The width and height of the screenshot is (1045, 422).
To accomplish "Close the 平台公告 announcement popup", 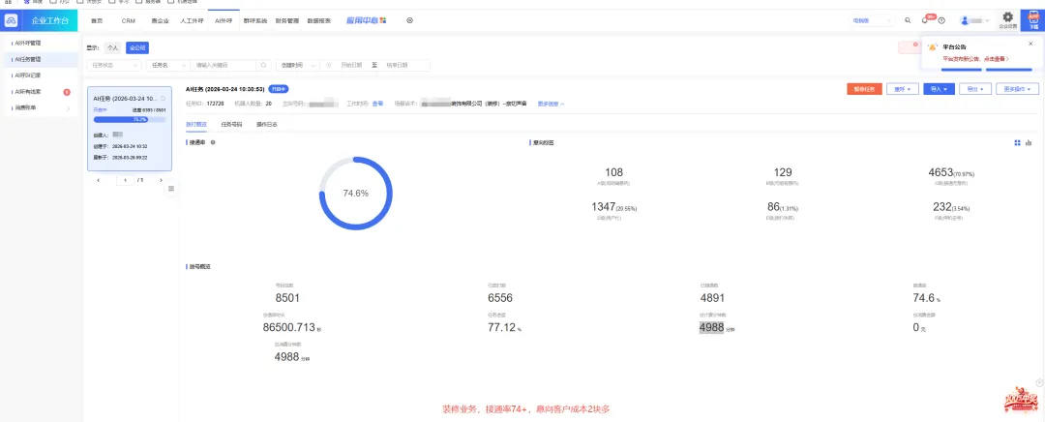I will click(1031, 44).
